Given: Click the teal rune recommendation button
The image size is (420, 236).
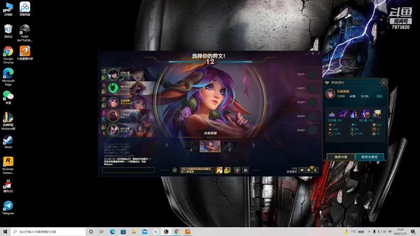Looking at the screenshot, I should (370, 157).
